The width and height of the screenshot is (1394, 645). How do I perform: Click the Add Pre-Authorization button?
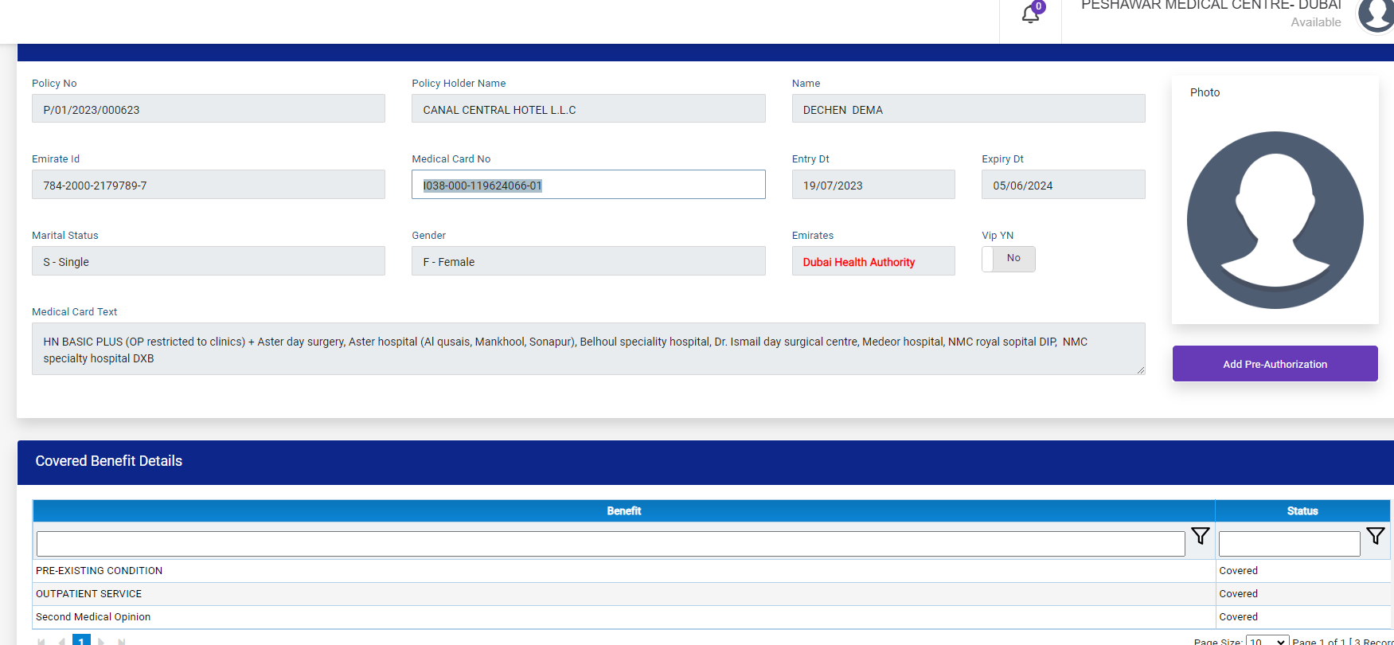[x=1275, y=364]
